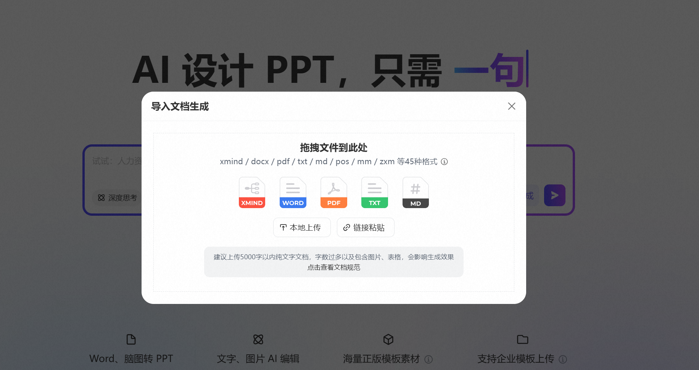Screen dimensions: 699x370
Task: Click the 拖拽文件到此处 drop area
Action: pos(333,148)
